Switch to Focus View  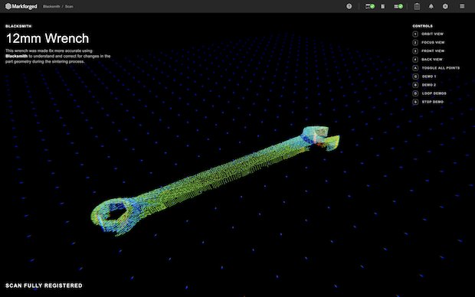[429, 43]
